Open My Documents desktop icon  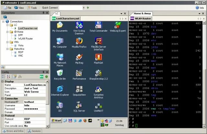point(60,27)
